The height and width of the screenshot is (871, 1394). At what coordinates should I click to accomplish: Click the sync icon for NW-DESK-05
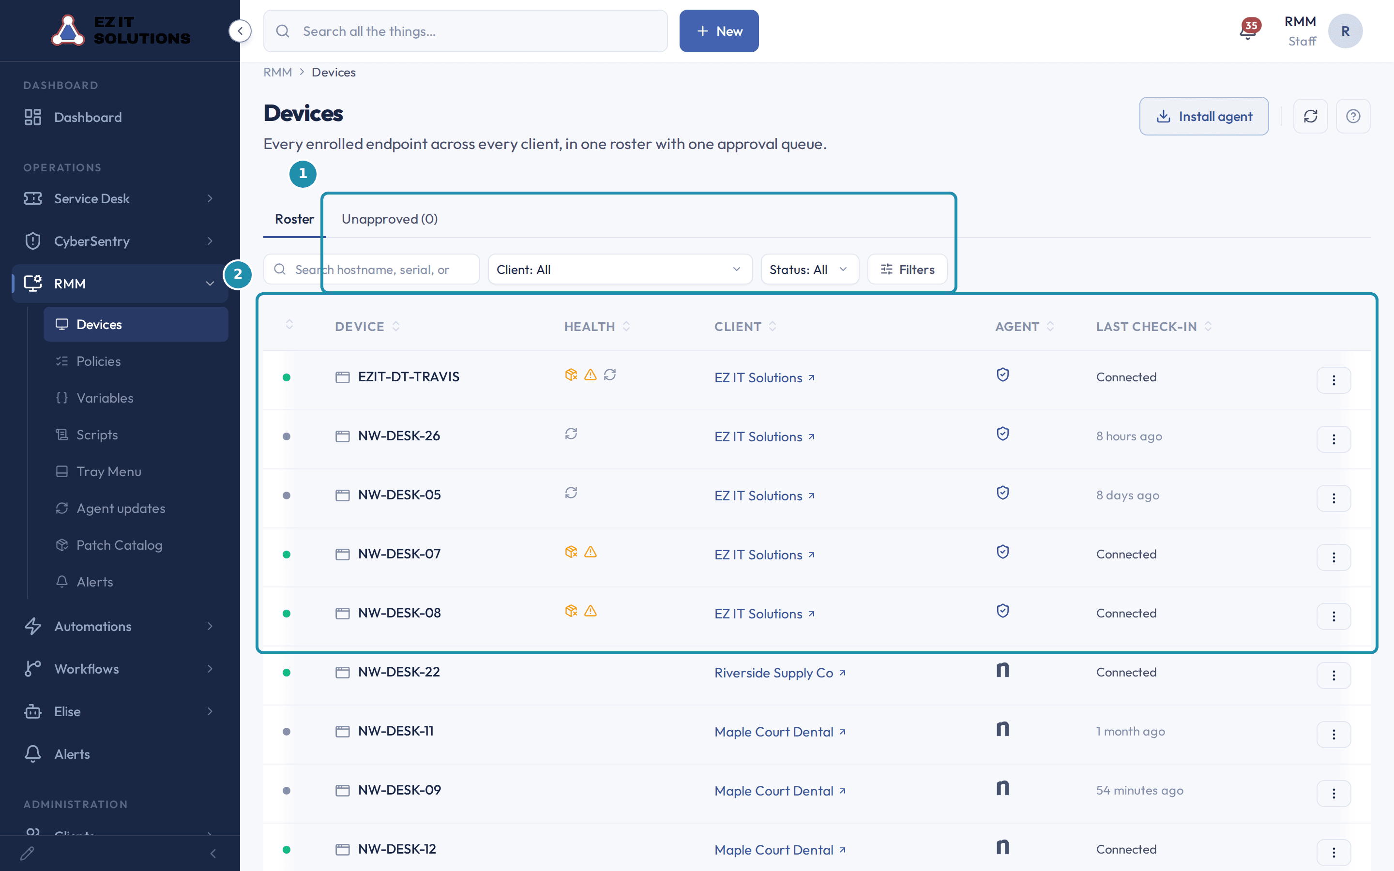571,493
